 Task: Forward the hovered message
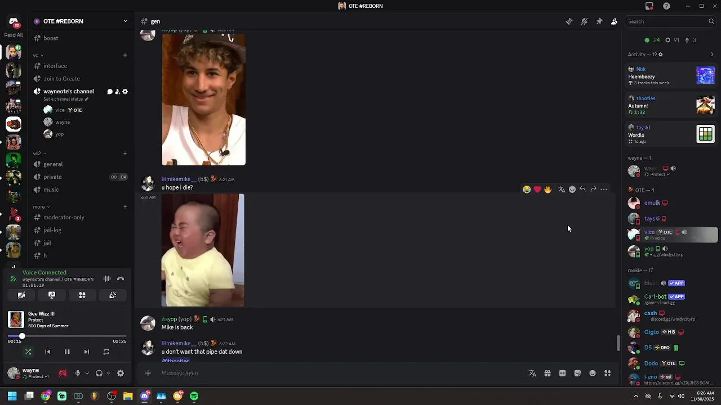click(593, 190)
